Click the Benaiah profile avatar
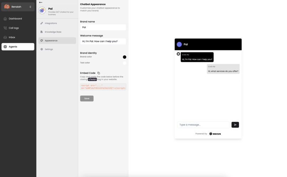The image size is (287, 177). (x=7, y=7)
